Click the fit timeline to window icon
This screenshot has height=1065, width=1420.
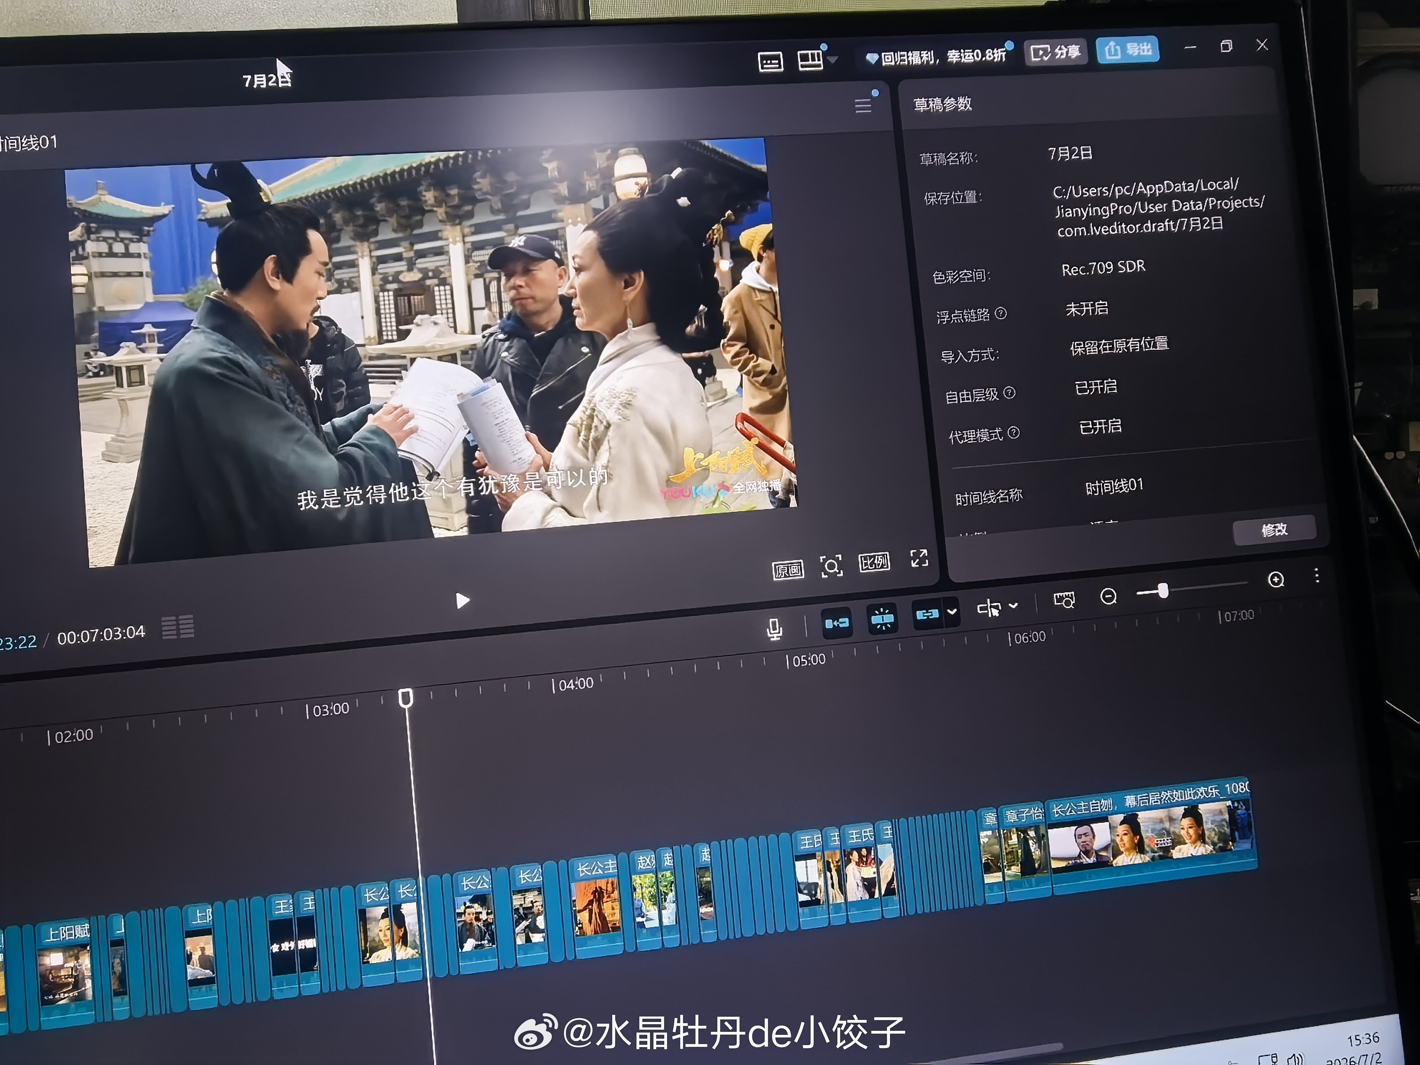coord(1064,600)
